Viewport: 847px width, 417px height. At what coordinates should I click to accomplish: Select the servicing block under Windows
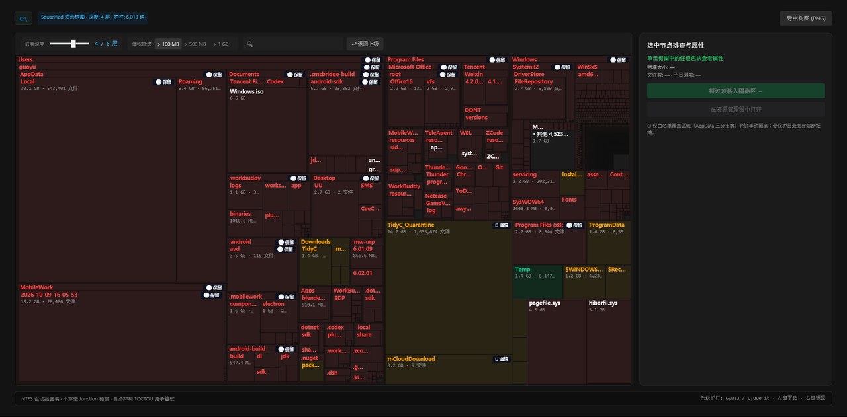coord(535,184)
